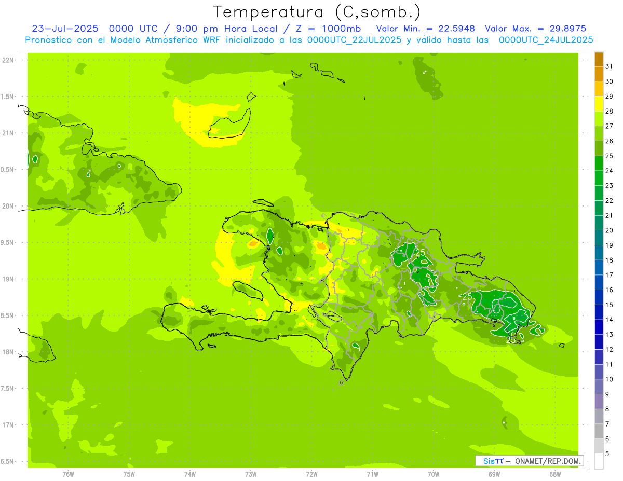Image resolution: width=623 pixels, height=481 pixels.
Task: Click the color bar label "28"
Action: (x=610, y=111)
